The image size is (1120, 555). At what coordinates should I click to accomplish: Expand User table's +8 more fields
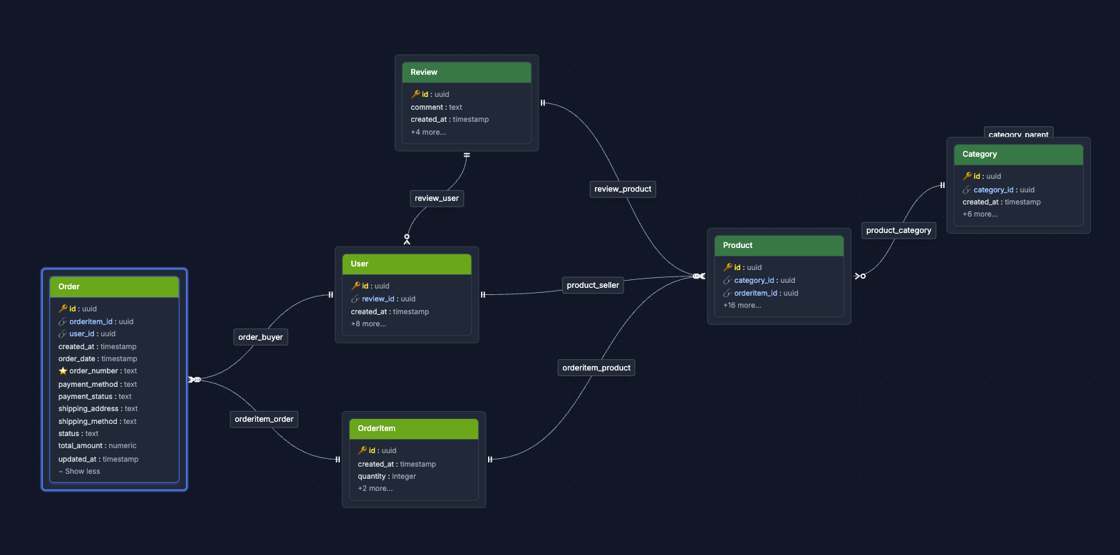pos(368,323)
